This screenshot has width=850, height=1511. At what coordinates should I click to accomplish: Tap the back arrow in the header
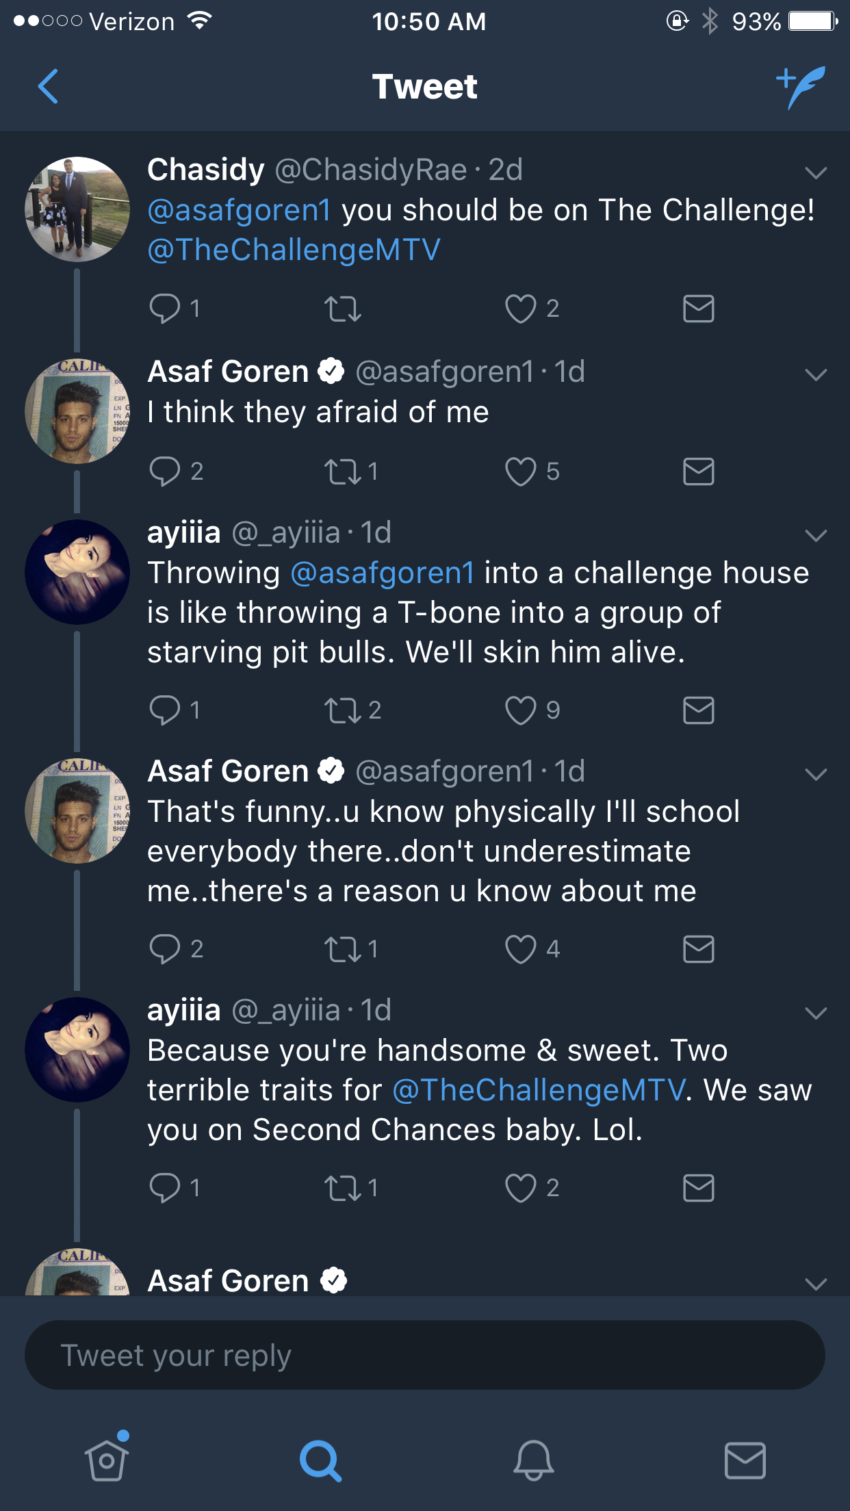(x=48, y=86)
